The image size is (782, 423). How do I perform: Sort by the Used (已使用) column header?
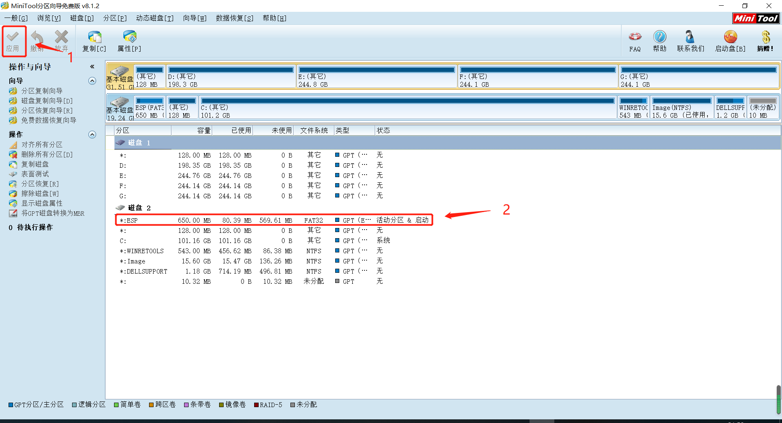click(233, 130)
